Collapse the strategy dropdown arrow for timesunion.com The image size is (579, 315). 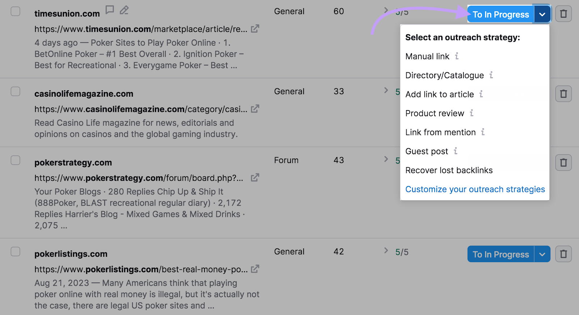pos(542,14)
